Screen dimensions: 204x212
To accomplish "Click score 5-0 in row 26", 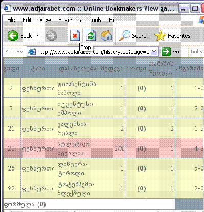I will pos(199,168).
